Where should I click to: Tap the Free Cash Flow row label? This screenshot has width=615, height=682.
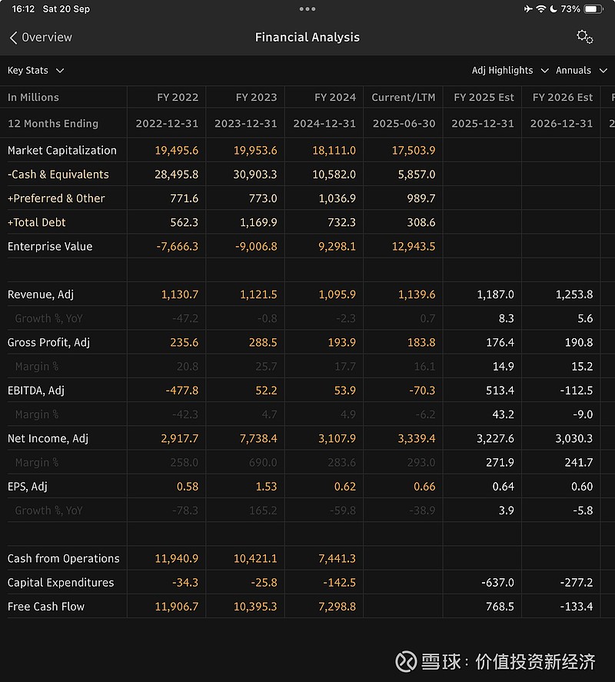click(46, 607)
